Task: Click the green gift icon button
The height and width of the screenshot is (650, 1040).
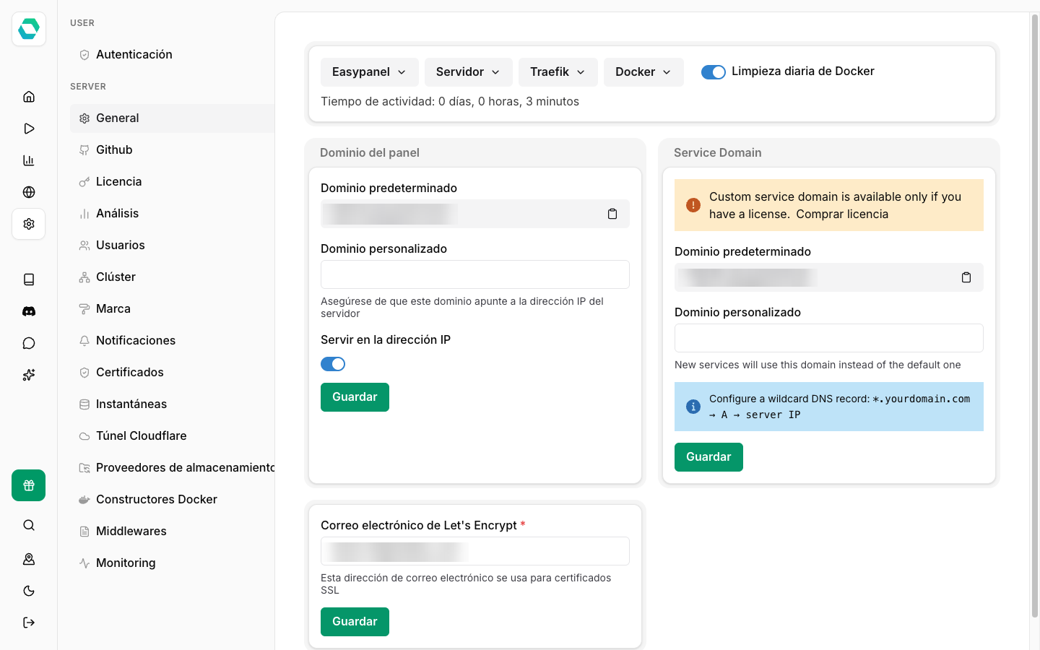Action: 29,485
